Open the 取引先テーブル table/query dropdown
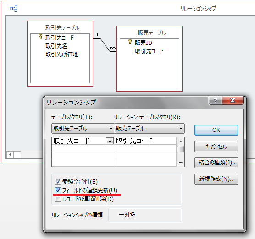Screen dimensions: 255x239 click(111, 129)
